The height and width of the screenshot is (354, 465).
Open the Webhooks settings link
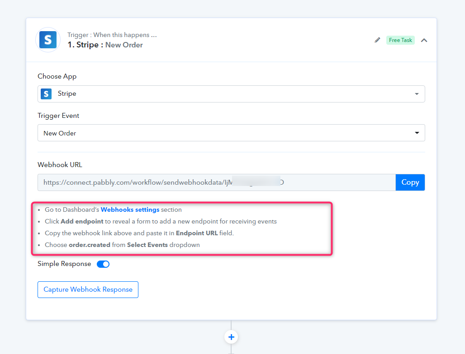coord(130,210)
